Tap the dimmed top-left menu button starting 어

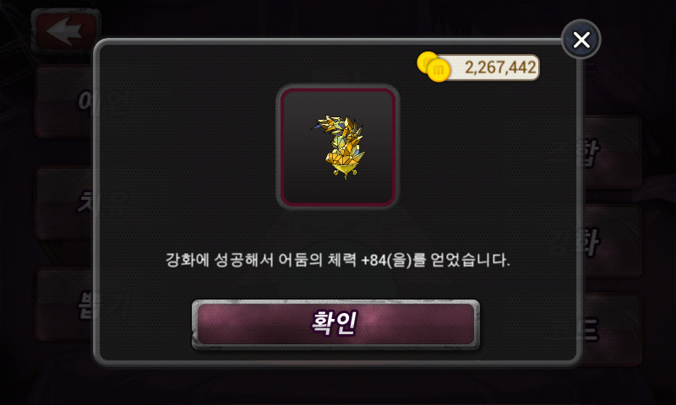(65, 102)
